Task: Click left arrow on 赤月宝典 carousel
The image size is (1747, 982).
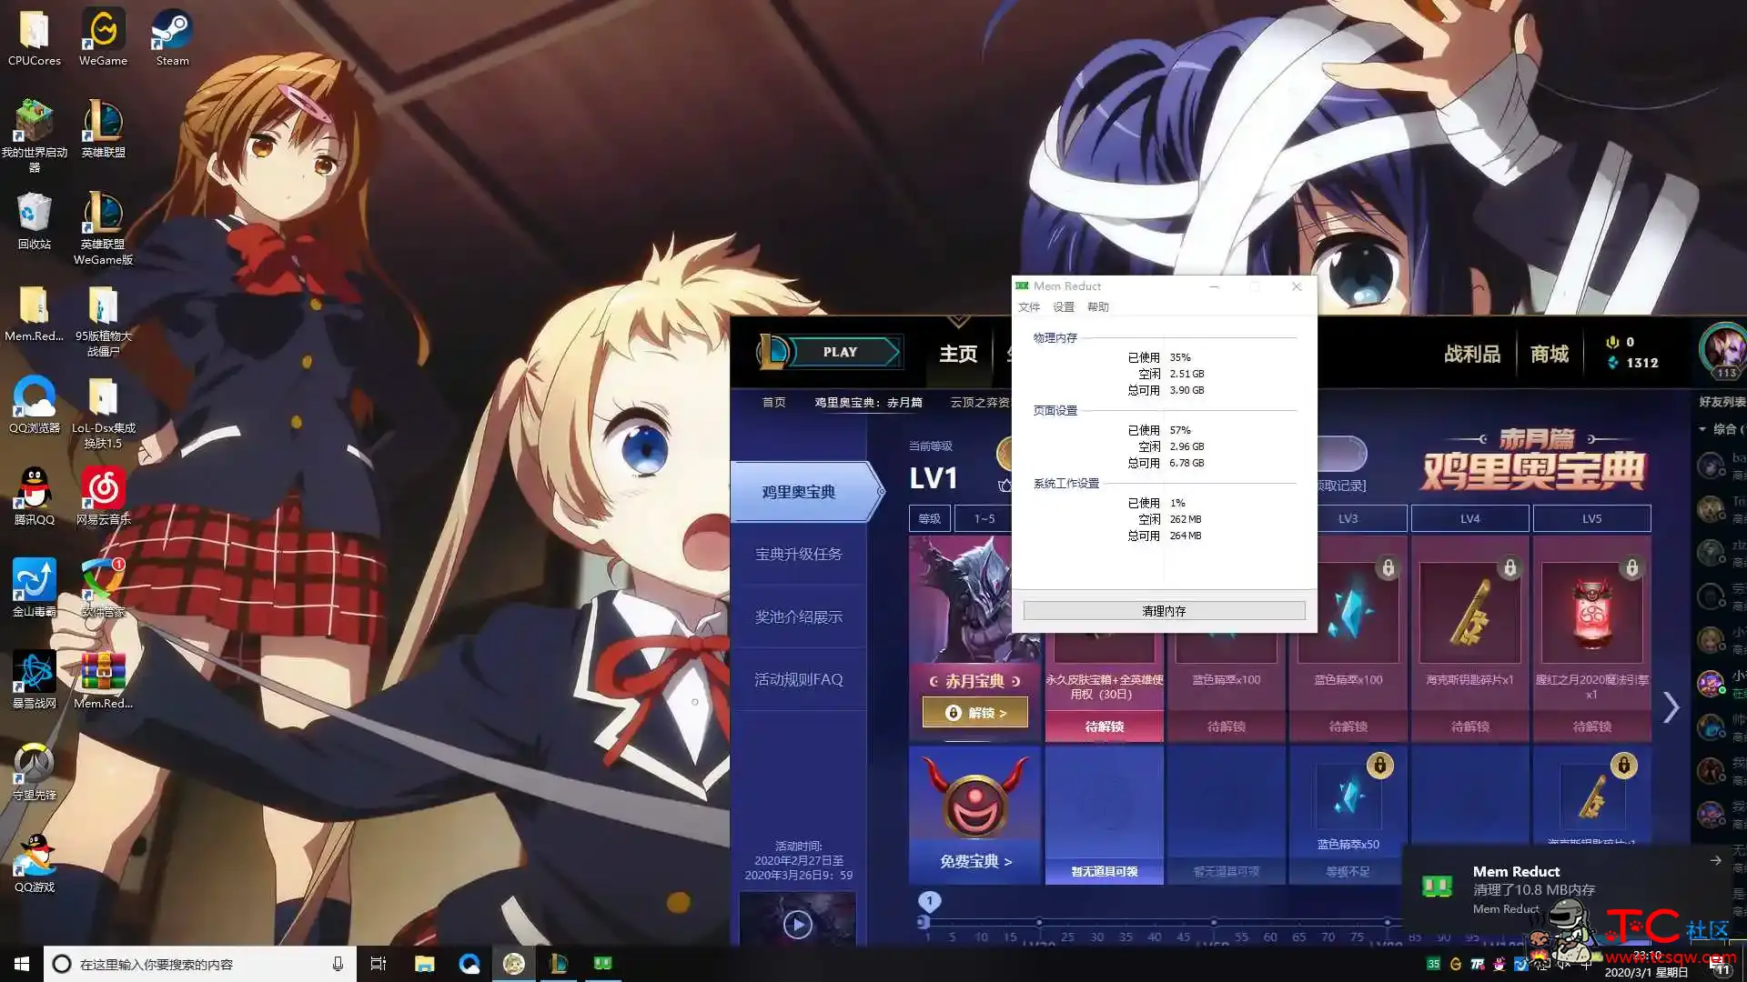Action: coord(933,680)
